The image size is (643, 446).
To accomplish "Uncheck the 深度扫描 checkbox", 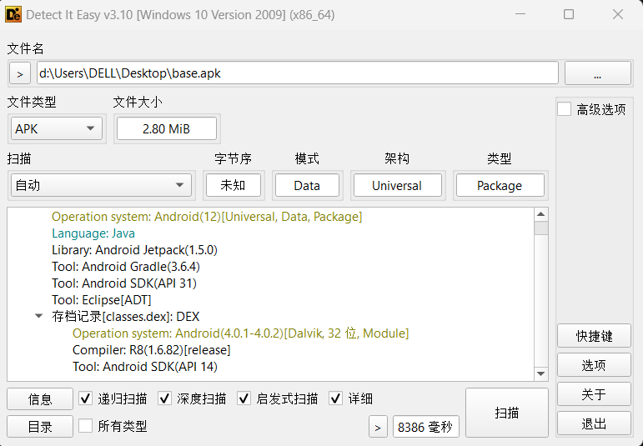I will pyautogui.click(x=165, y=398).
